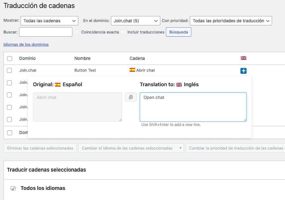Viewport: 285px width, 200px height.
Task: Enable the Coincidencia exacta checkbox
Action: click(x=77, y=32)
